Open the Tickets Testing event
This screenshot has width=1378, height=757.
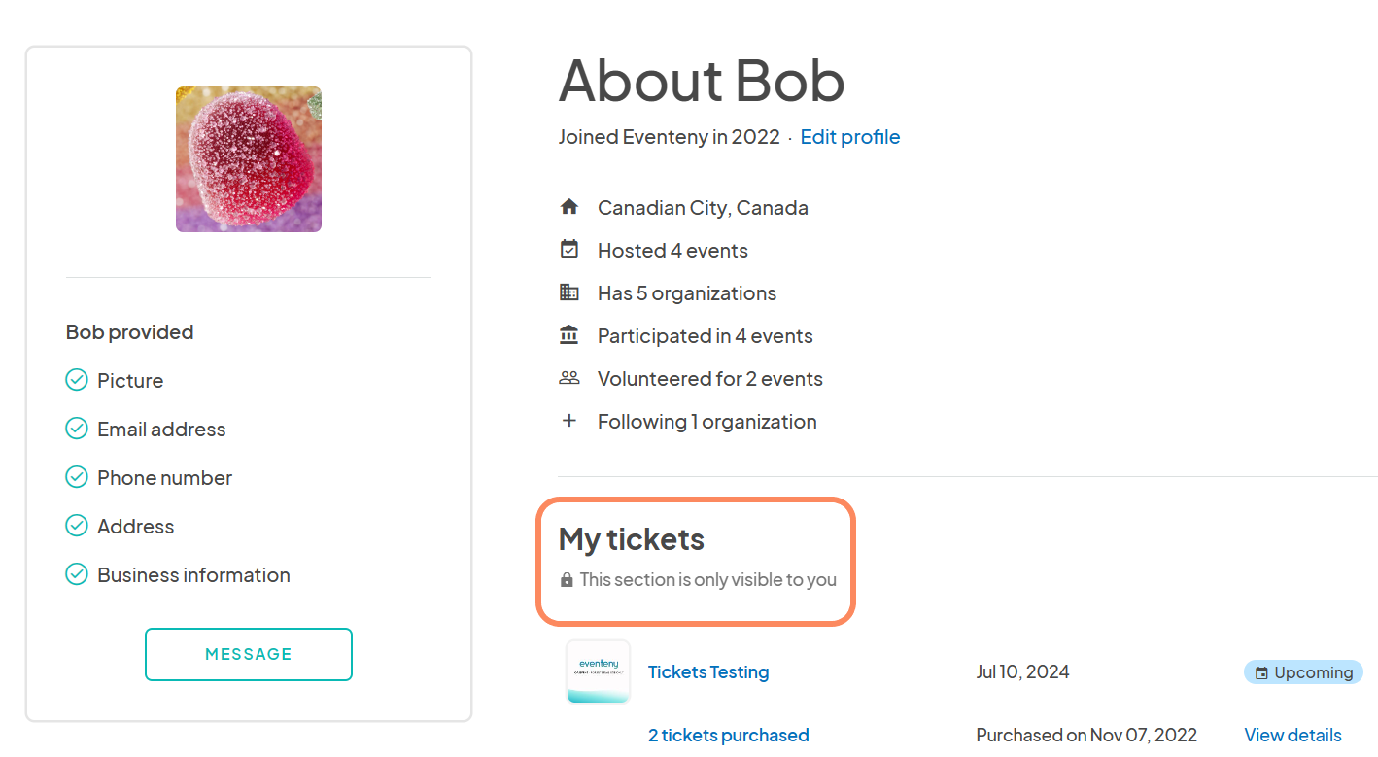(707, 671)
